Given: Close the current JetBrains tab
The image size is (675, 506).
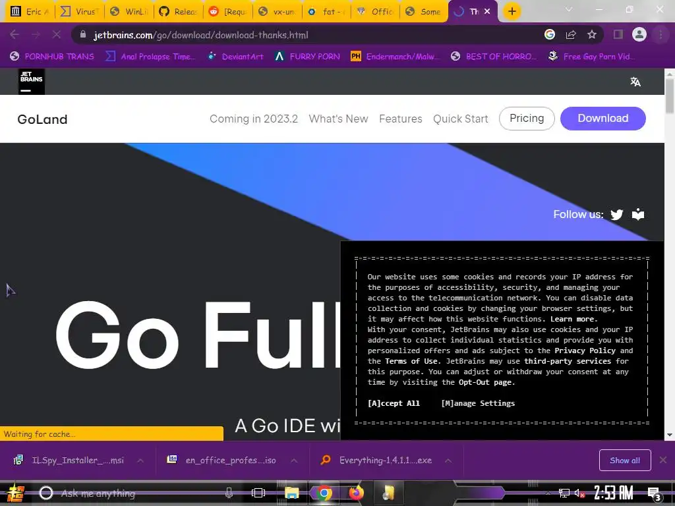Looking at the screenshot, I should click(487, 12).
